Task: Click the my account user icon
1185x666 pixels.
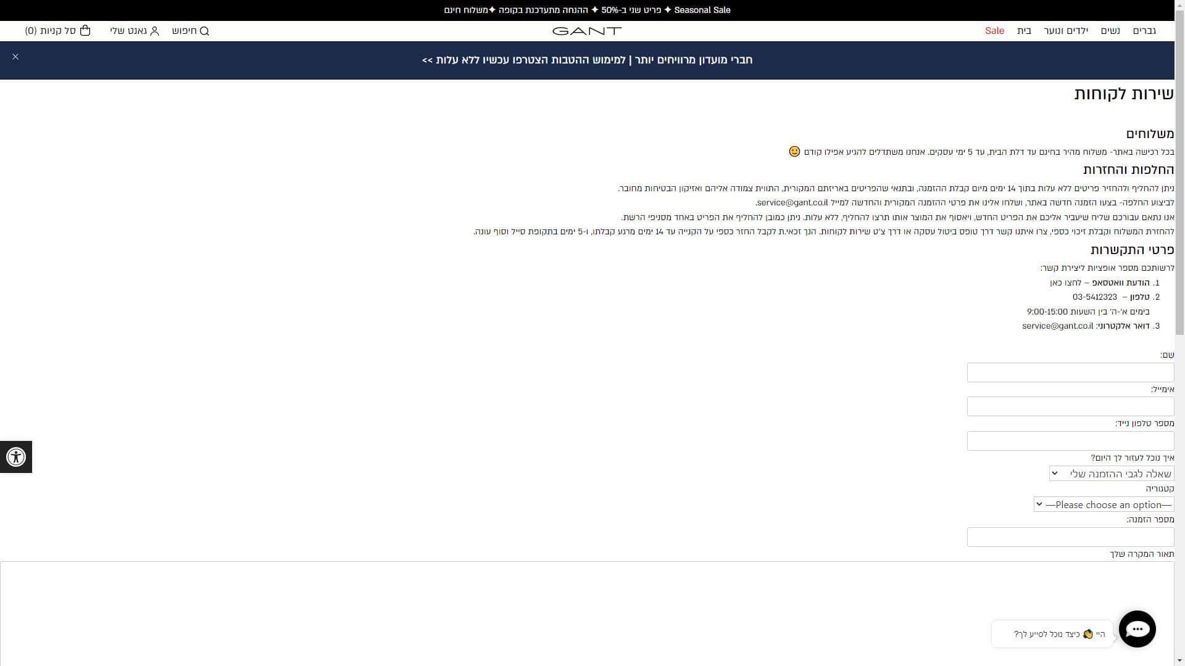Action: point(154,31)
